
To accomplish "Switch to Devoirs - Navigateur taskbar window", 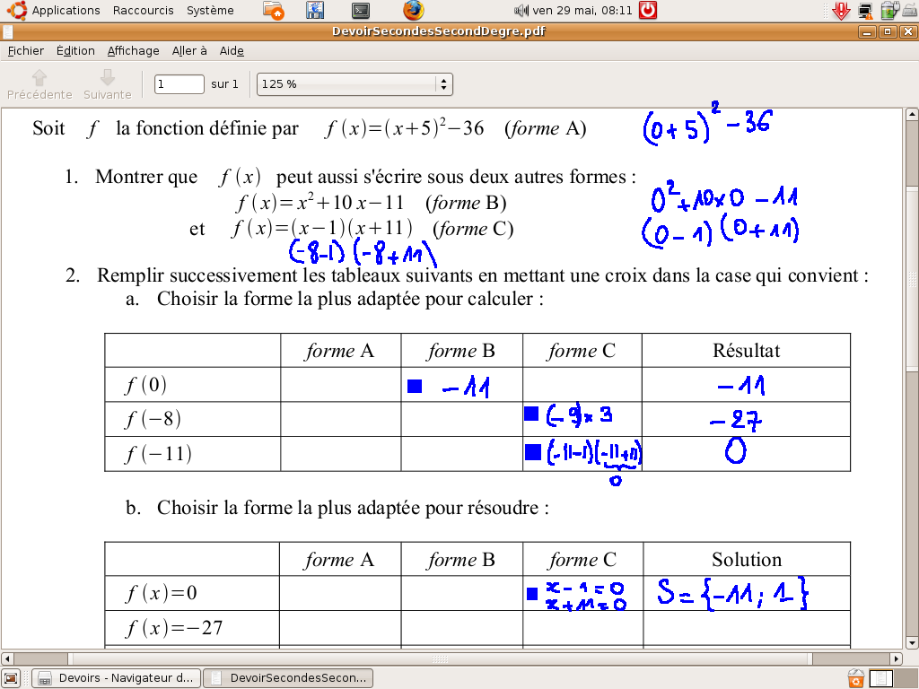I will 116,678.
